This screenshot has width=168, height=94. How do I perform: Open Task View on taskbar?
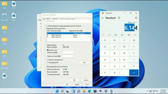tap(68, 91)
